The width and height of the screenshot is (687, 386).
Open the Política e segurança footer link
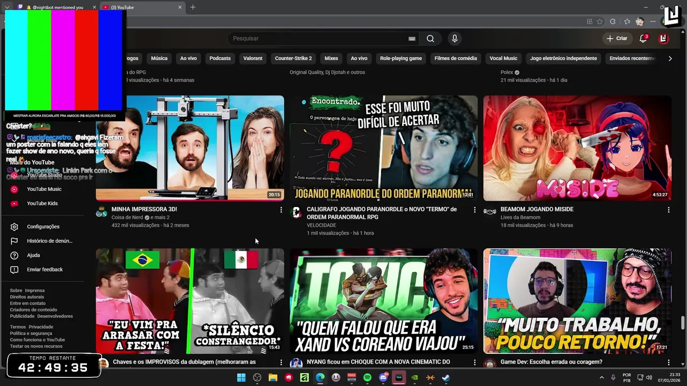(x=31, y=333)
